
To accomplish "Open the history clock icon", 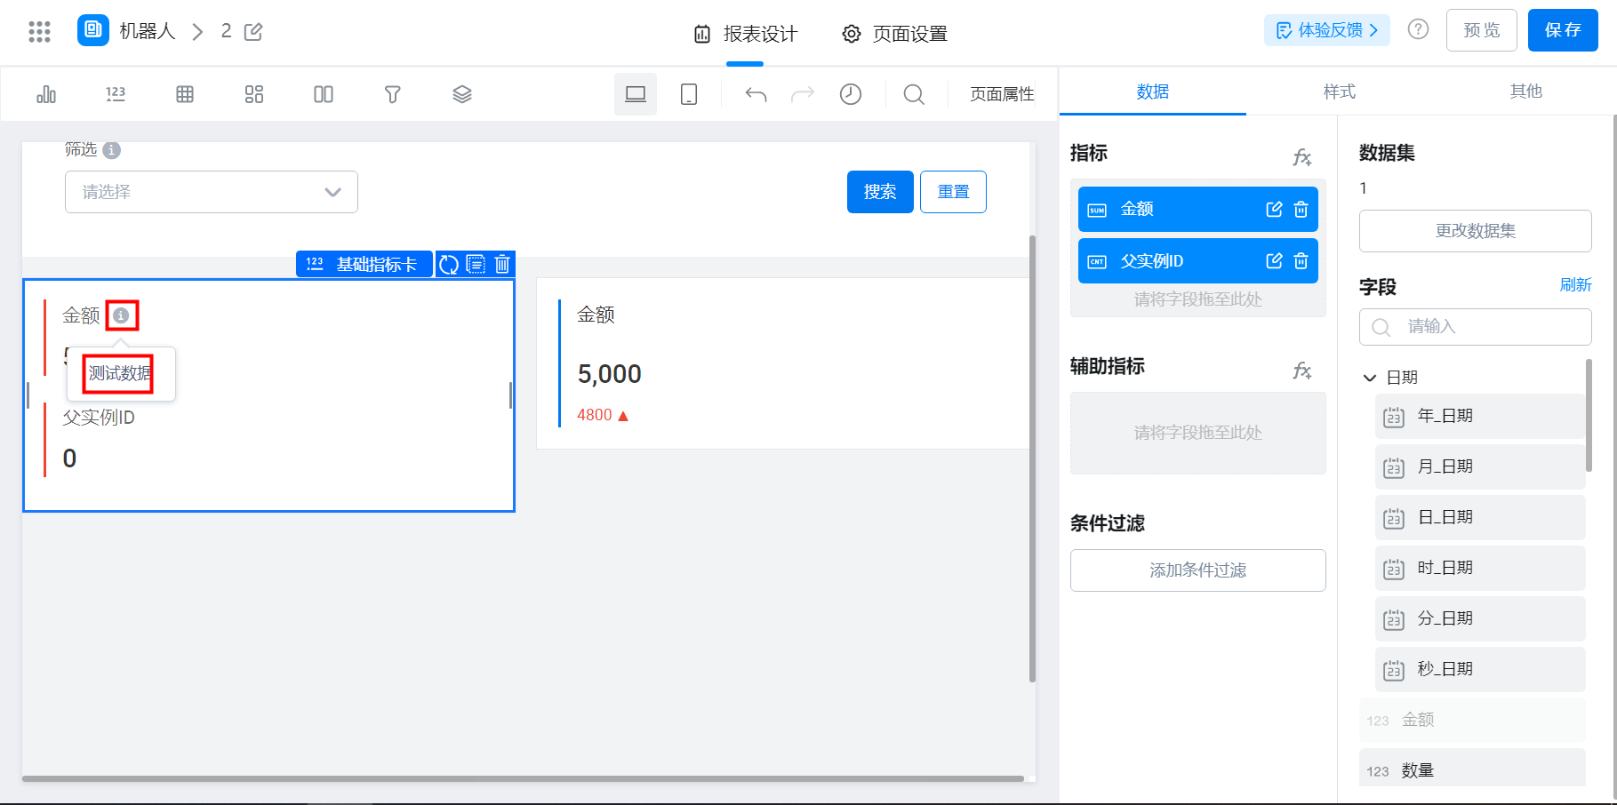I will 851,94.
